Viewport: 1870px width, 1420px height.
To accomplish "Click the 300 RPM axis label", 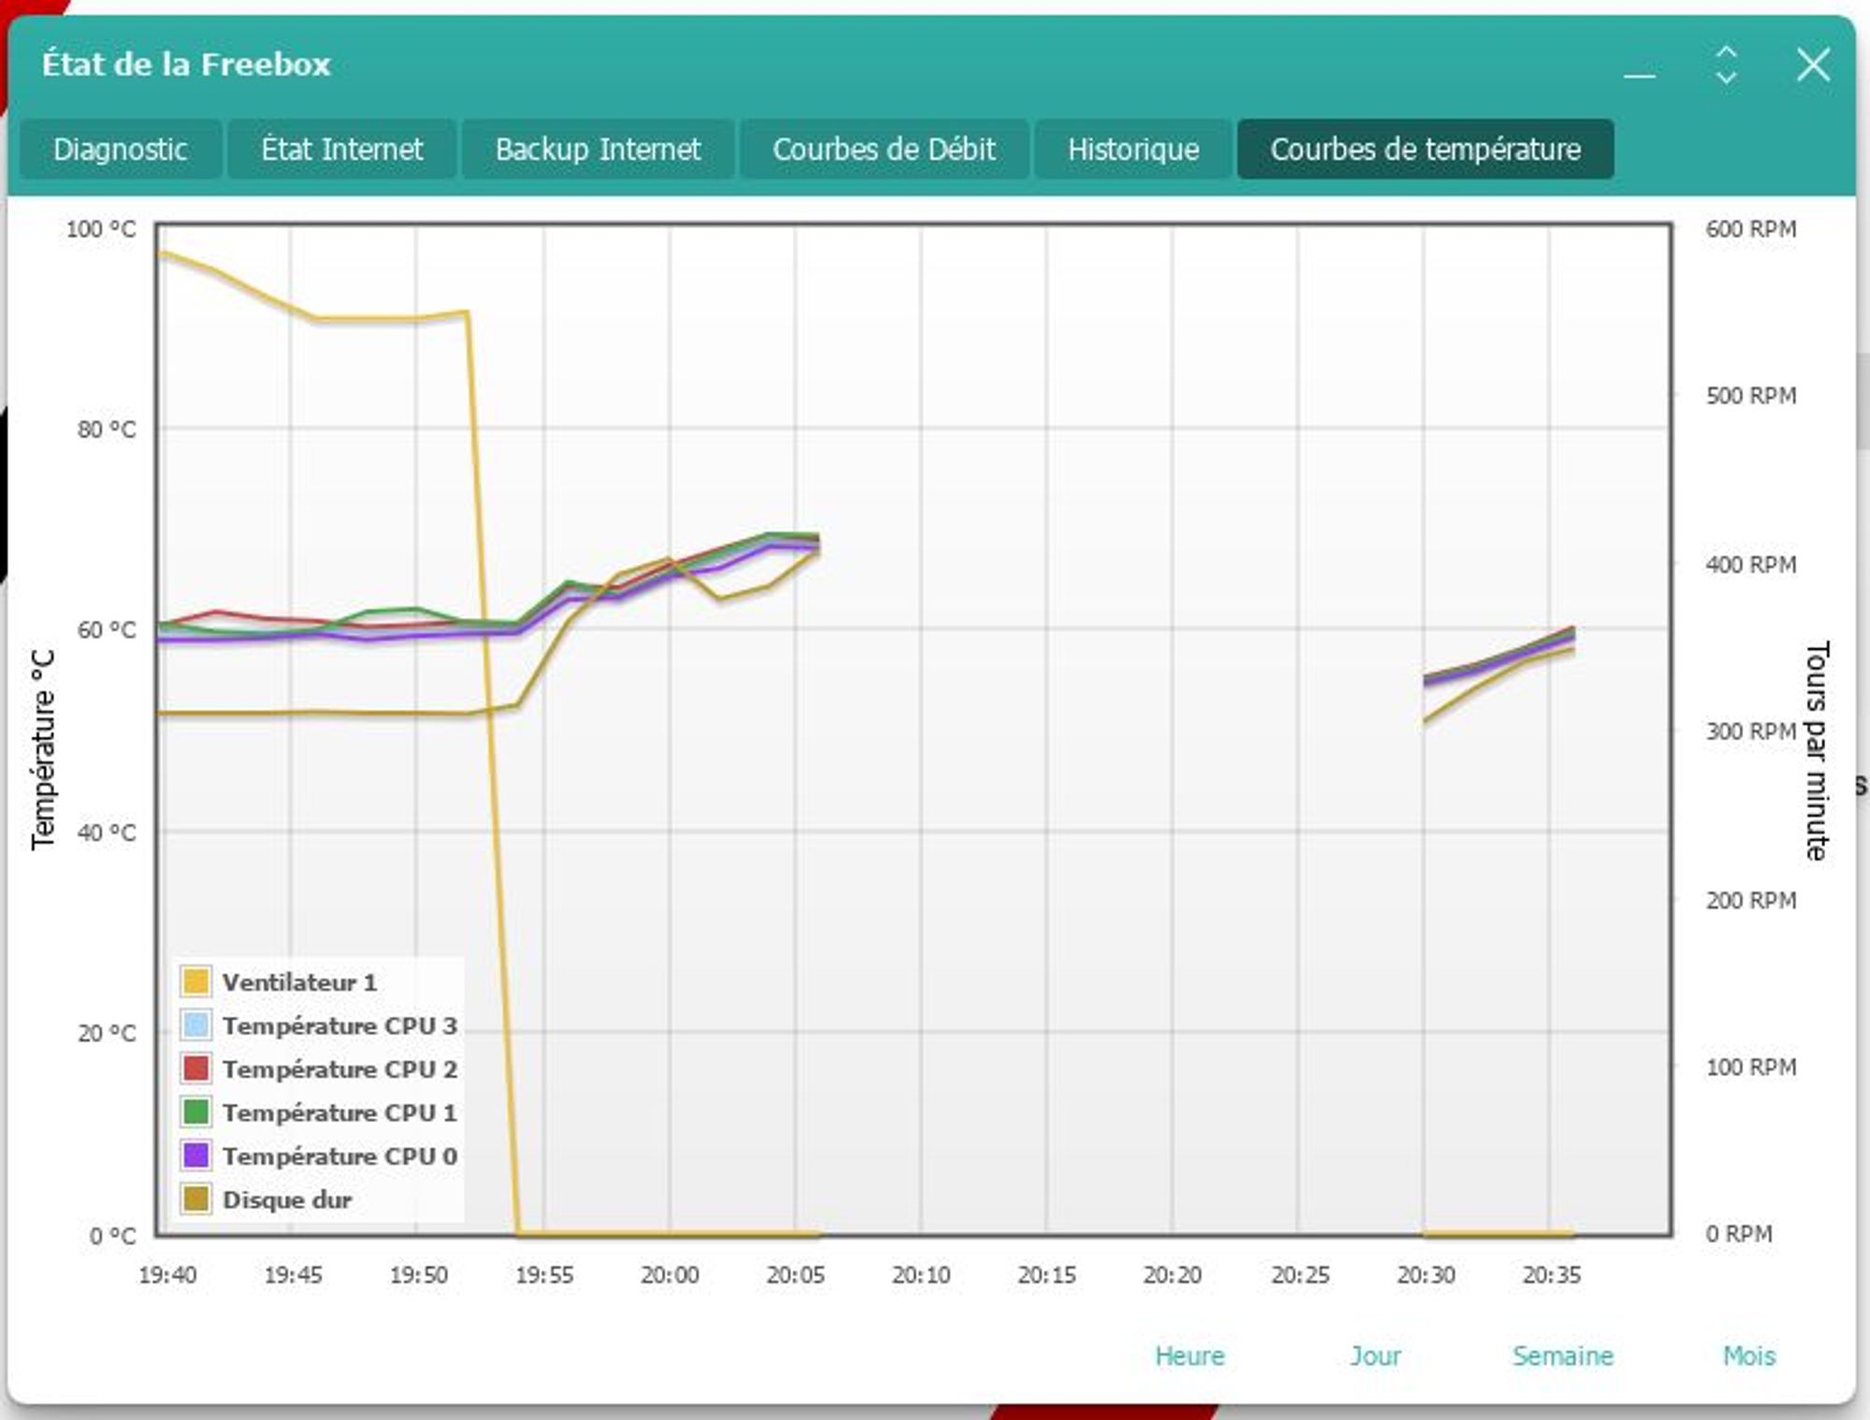I will (x=1750, y=731).
